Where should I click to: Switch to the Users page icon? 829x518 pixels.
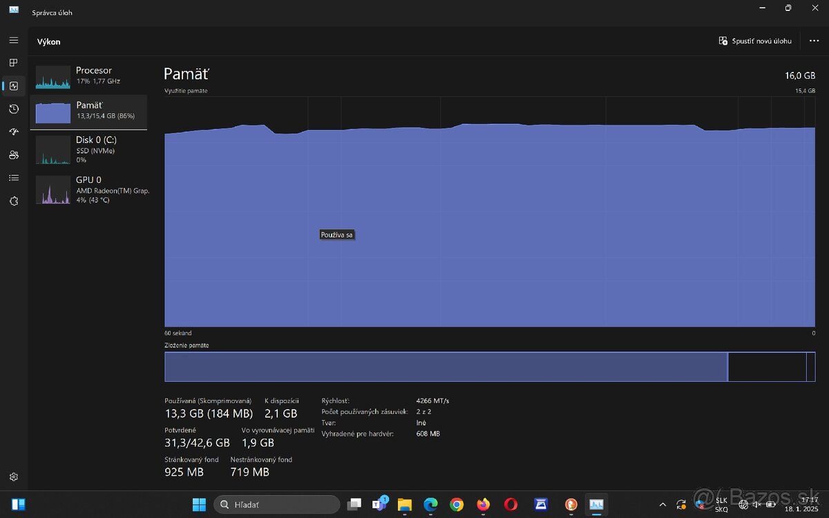(x=13, y=155)
